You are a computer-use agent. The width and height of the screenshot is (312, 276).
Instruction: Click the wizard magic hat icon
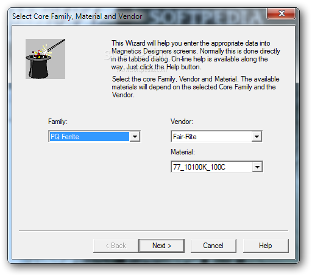point(45,59)
